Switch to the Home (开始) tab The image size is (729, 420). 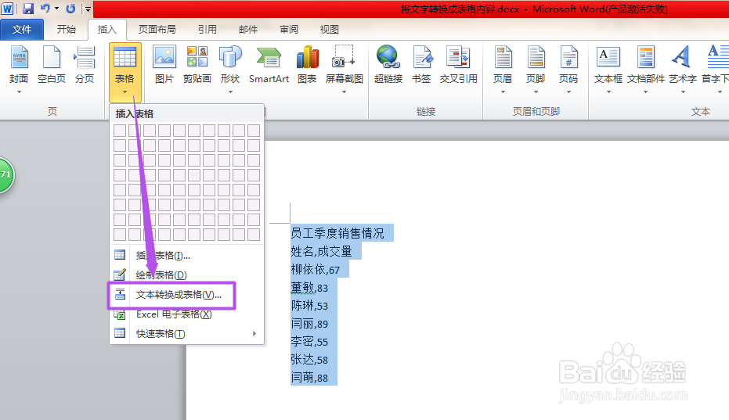click(66, 30)
